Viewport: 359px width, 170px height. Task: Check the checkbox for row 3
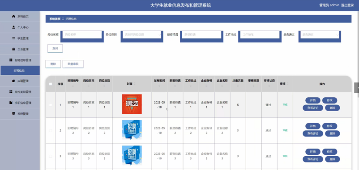51,156
